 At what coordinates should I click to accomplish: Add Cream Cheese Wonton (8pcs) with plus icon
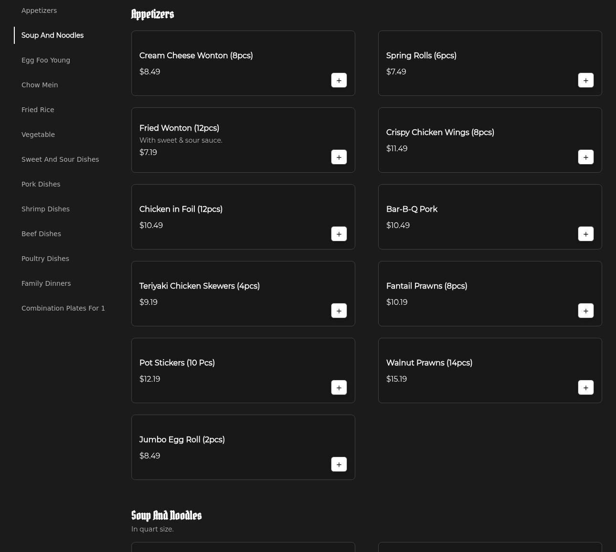339,80
